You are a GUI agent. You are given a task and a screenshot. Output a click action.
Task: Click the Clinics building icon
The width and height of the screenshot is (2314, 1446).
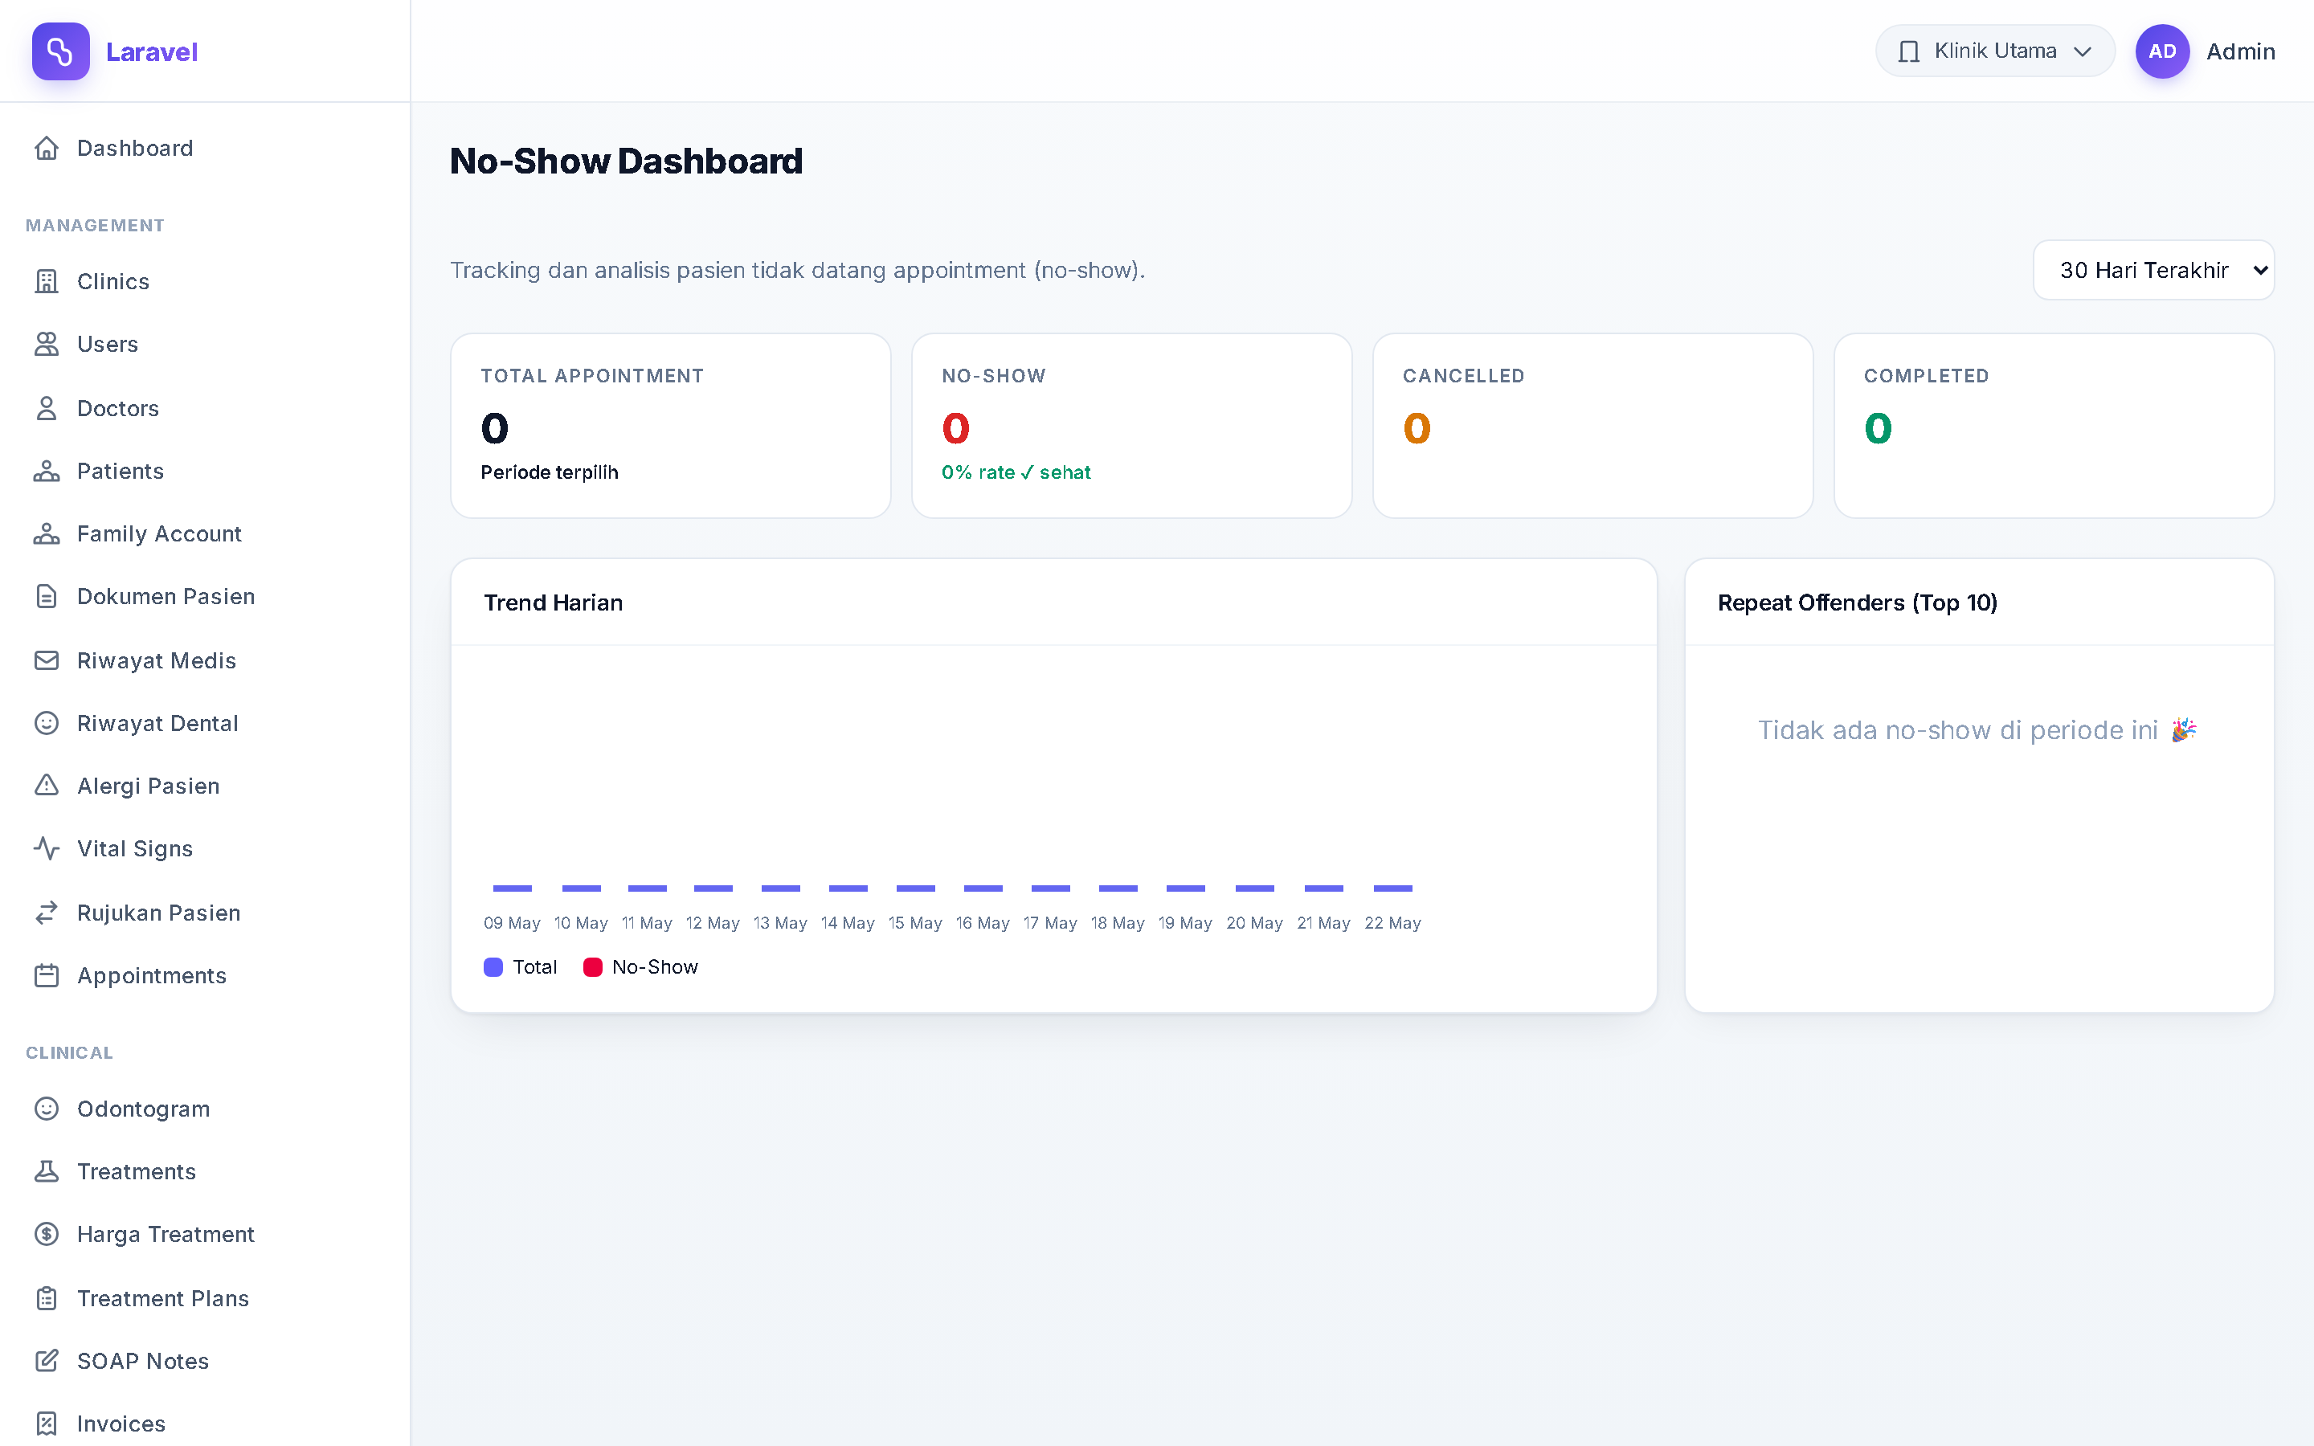tap(47, 281)
